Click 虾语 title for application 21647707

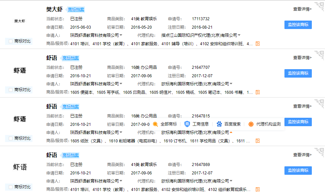[52, 58]
